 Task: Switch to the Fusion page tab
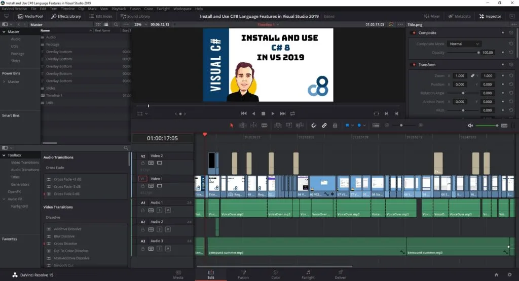[243, 274]
